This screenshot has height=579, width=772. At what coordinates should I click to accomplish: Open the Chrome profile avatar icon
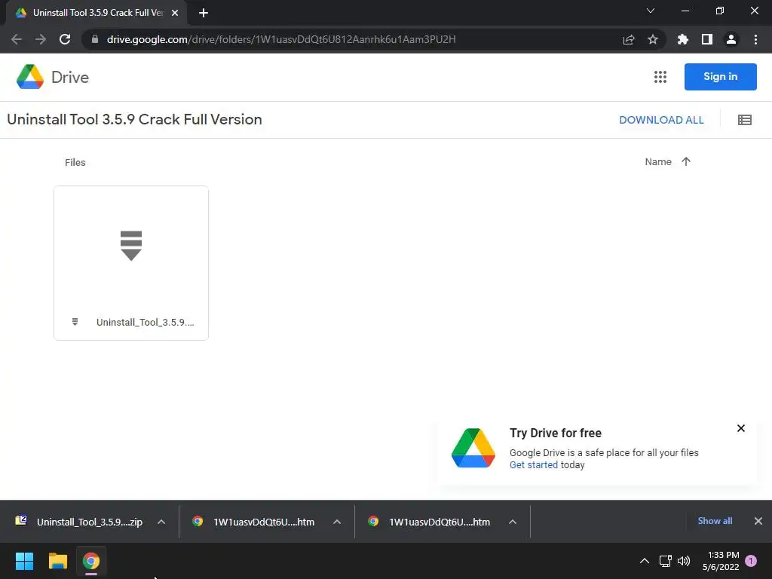[x=731, y=39]
